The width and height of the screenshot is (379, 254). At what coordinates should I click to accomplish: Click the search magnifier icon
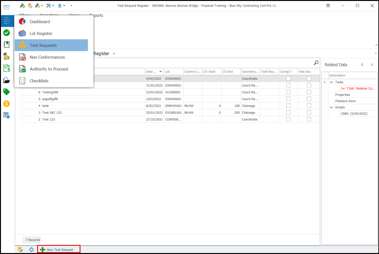[316, 63]
